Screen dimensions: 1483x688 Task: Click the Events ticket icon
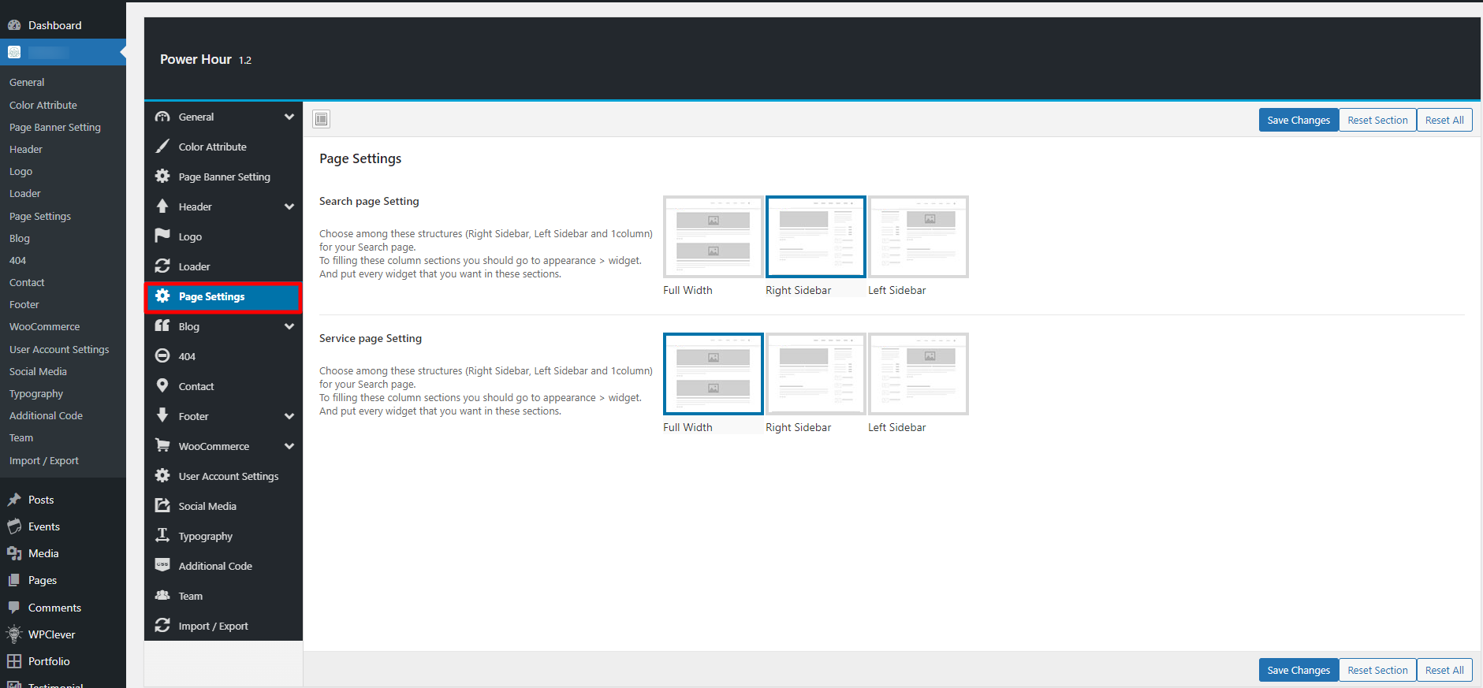tap(14, 526)
